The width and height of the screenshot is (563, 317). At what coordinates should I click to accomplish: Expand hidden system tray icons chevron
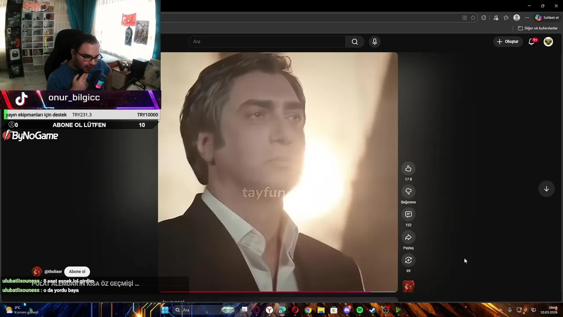pyautogui.click(x=500, y=310)
